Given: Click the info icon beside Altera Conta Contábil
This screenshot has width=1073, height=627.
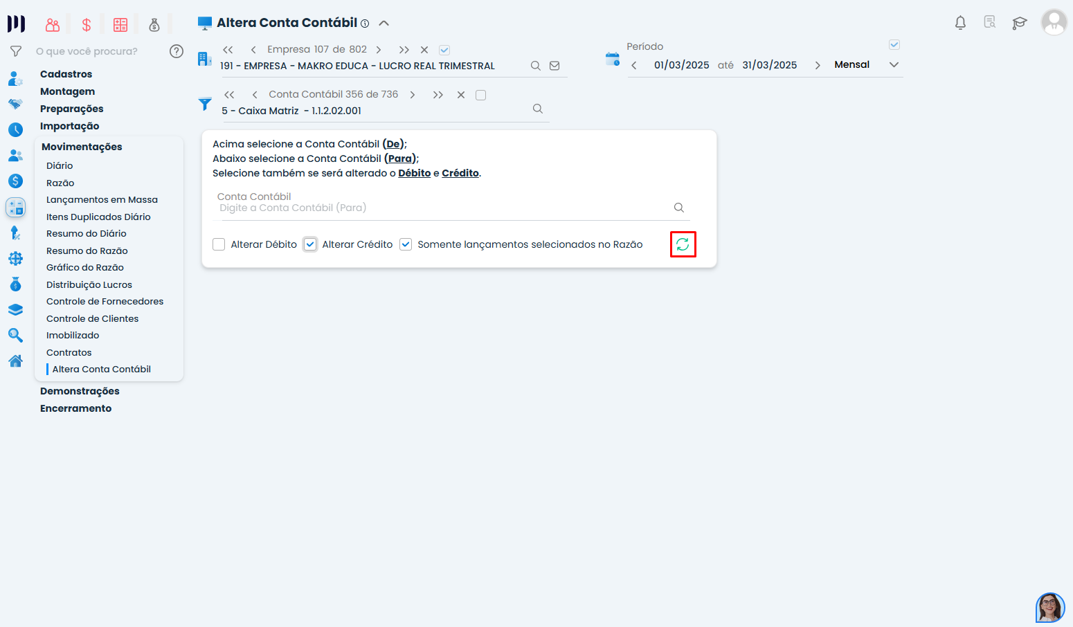Looking at the screenshot, I should (x=365, y=24).
